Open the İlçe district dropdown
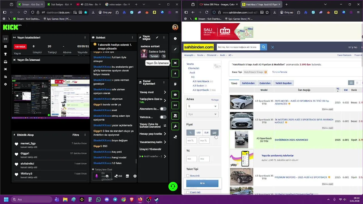The width and height of the screenshot is (363, 204). point(202,114)
